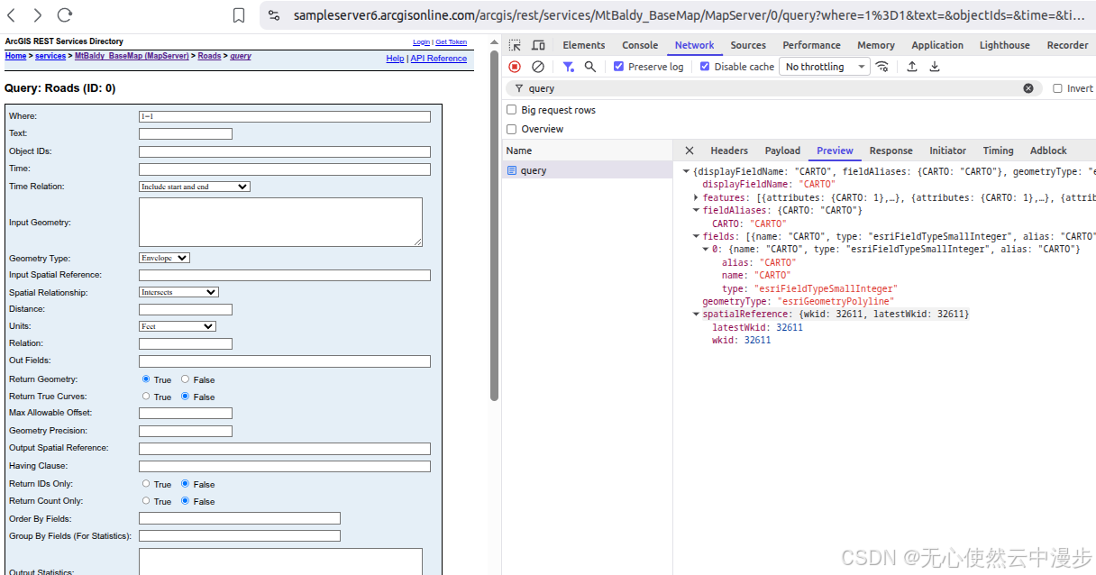
Task: Open the Headers tab of the request
Action: 729,151
